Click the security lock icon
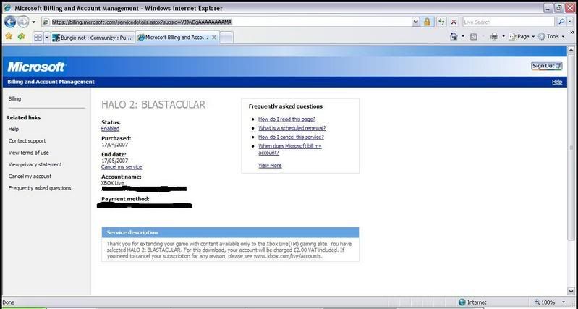This screenshot has width=578, height=309. pyautogui.click(x=427, y=22)
